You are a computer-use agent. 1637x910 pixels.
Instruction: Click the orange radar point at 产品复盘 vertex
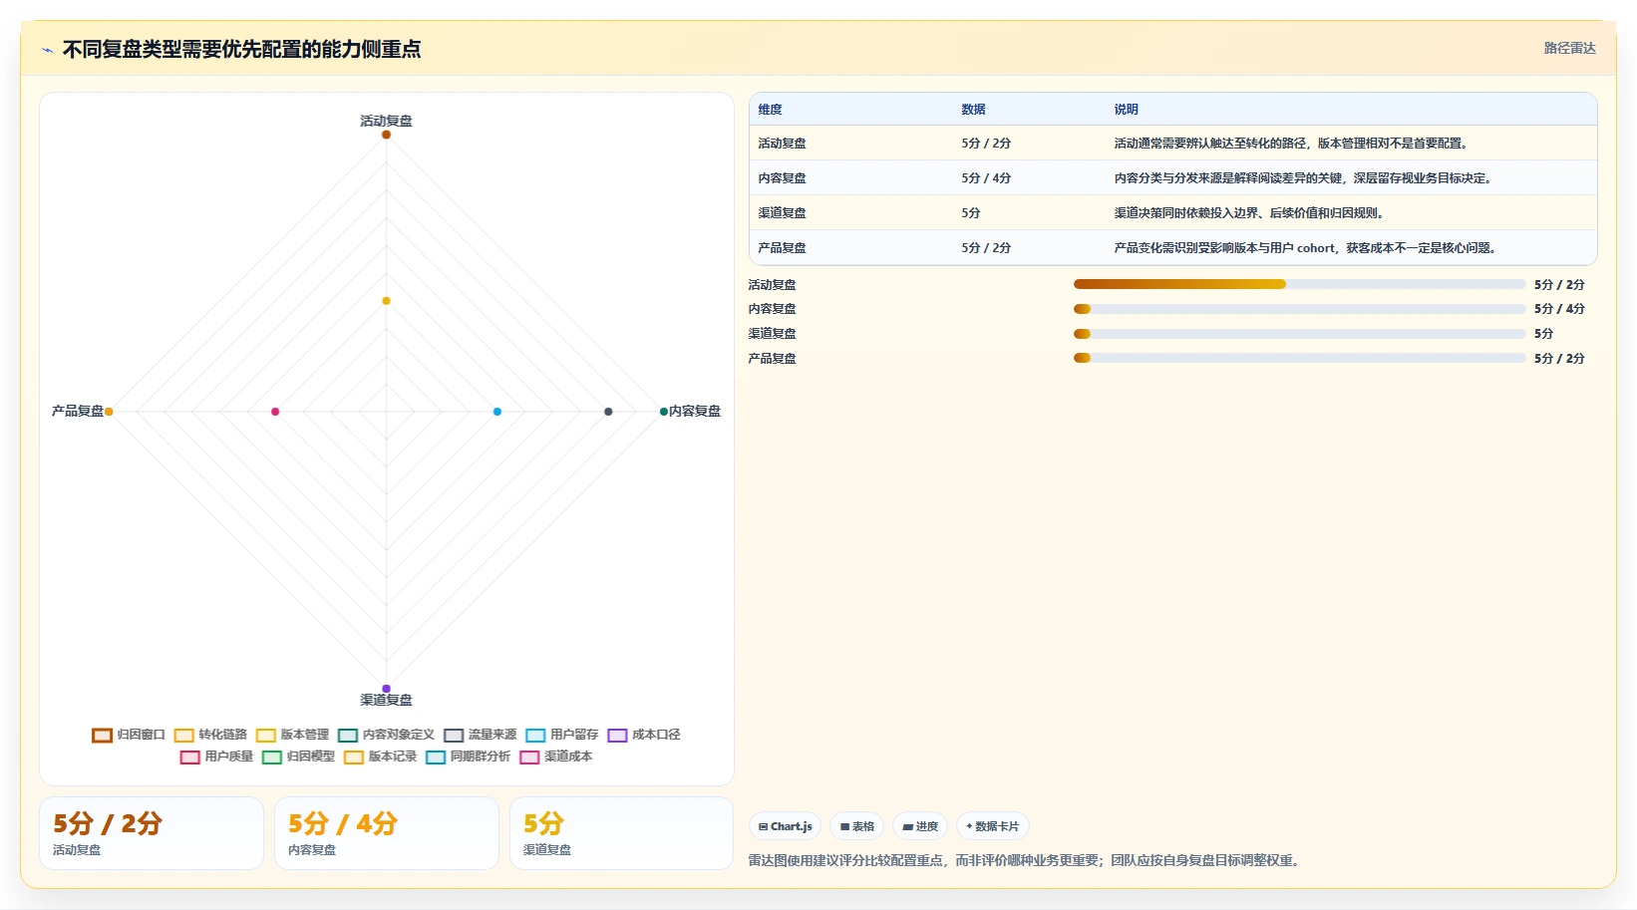[x=109, y=412]
